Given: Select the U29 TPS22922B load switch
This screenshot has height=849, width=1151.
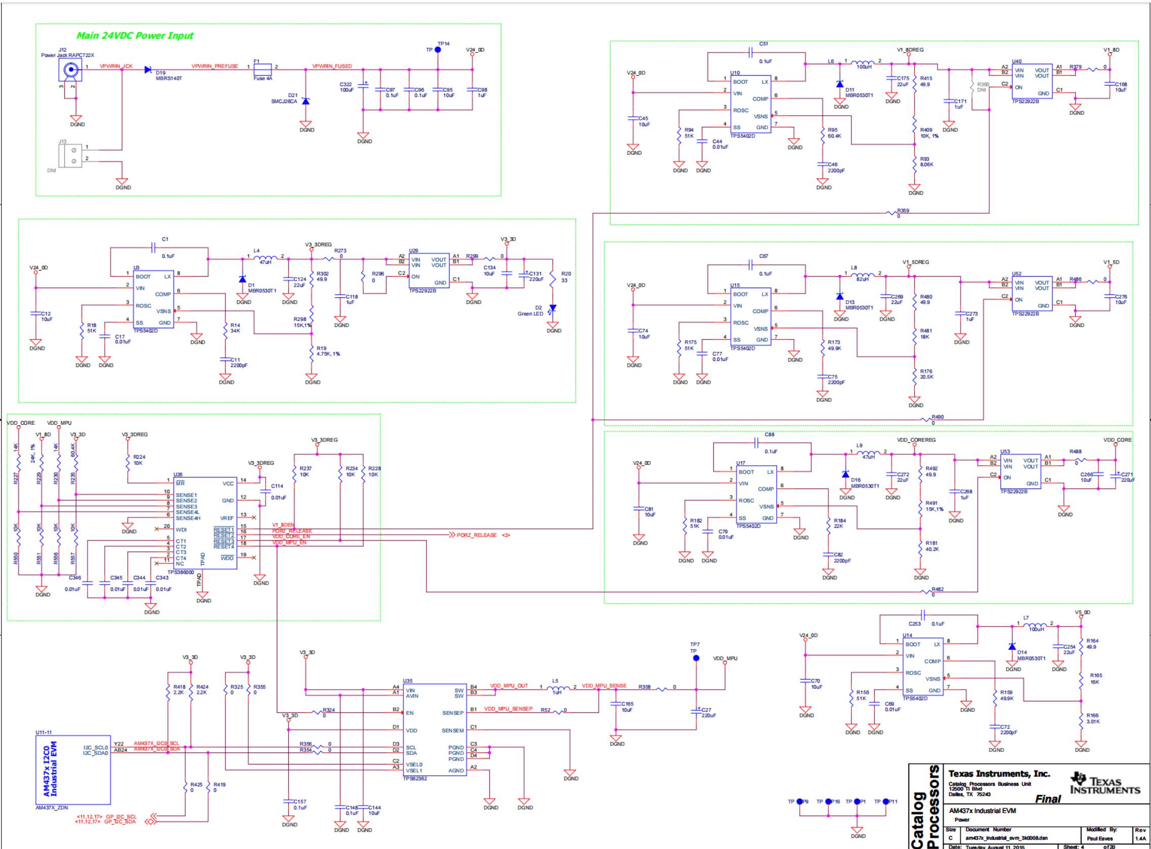Looking at the screenshot, I should pyautogui.click(x=429, y=271).
